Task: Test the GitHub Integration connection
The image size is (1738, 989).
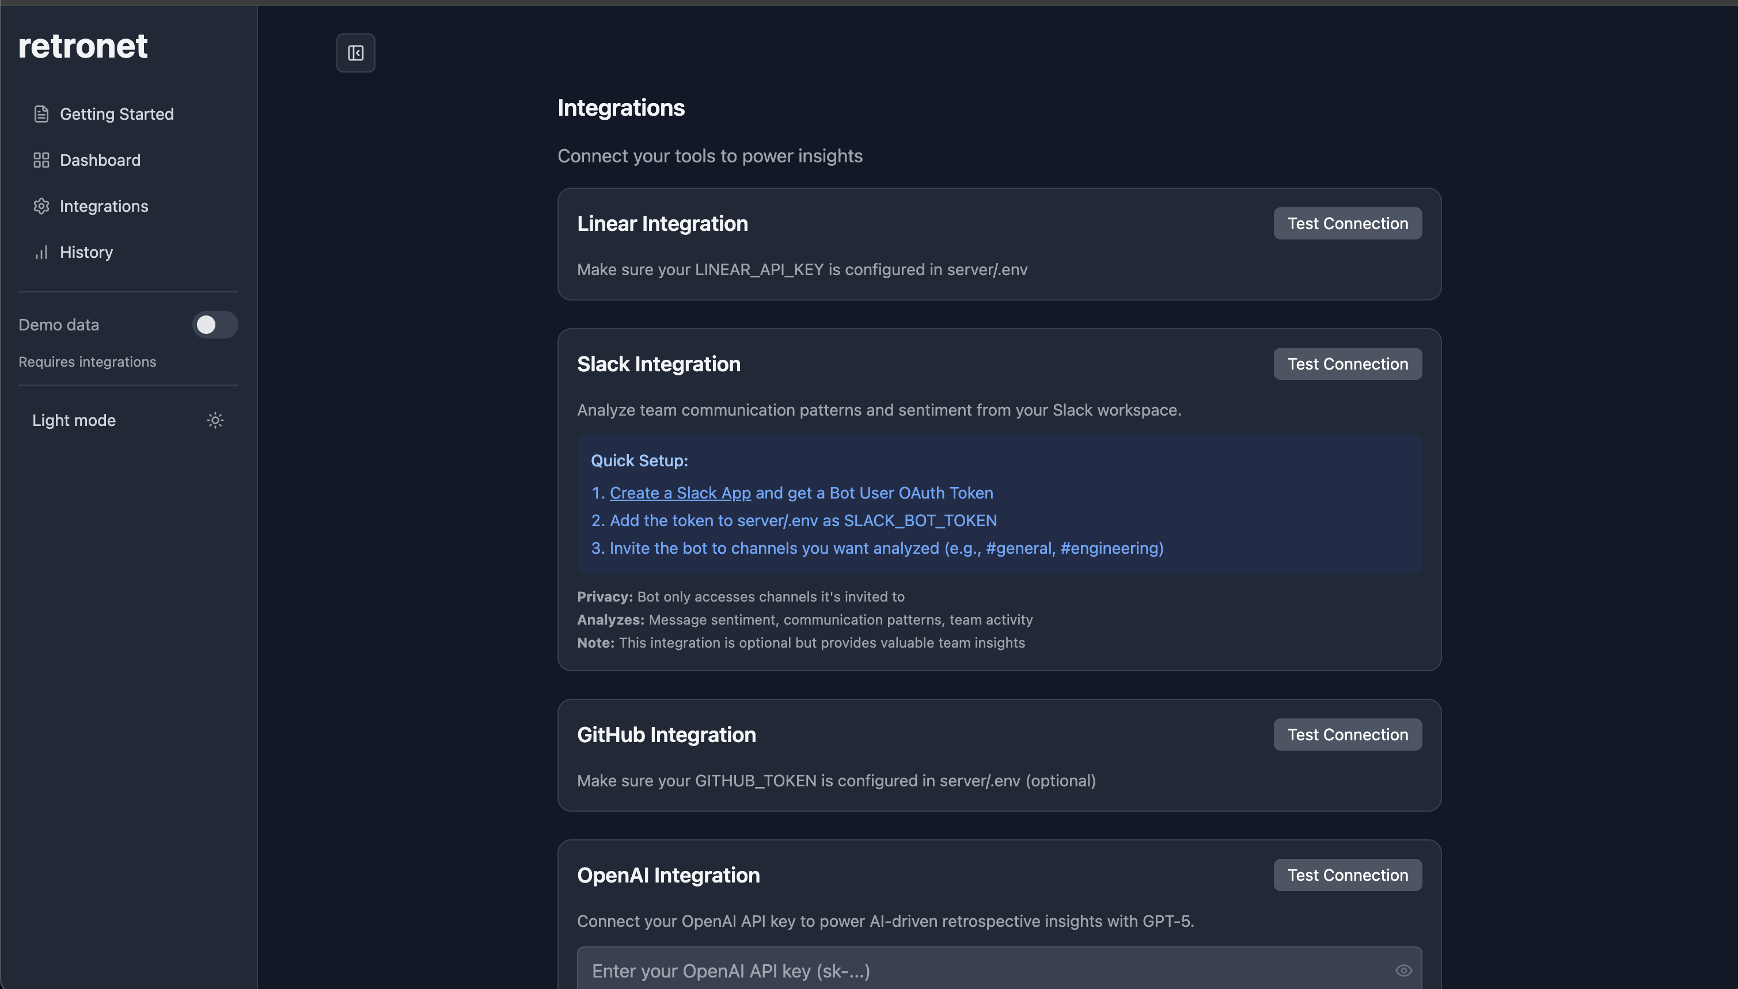Action: click(1348, 735)
